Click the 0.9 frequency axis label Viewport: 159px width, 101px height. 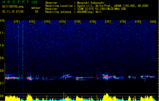[2, 58]
